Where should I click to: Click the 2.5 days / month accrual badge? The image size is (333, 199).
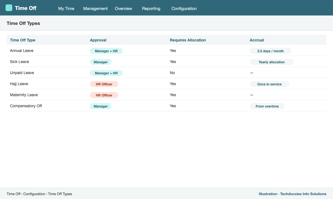(271, 51)
